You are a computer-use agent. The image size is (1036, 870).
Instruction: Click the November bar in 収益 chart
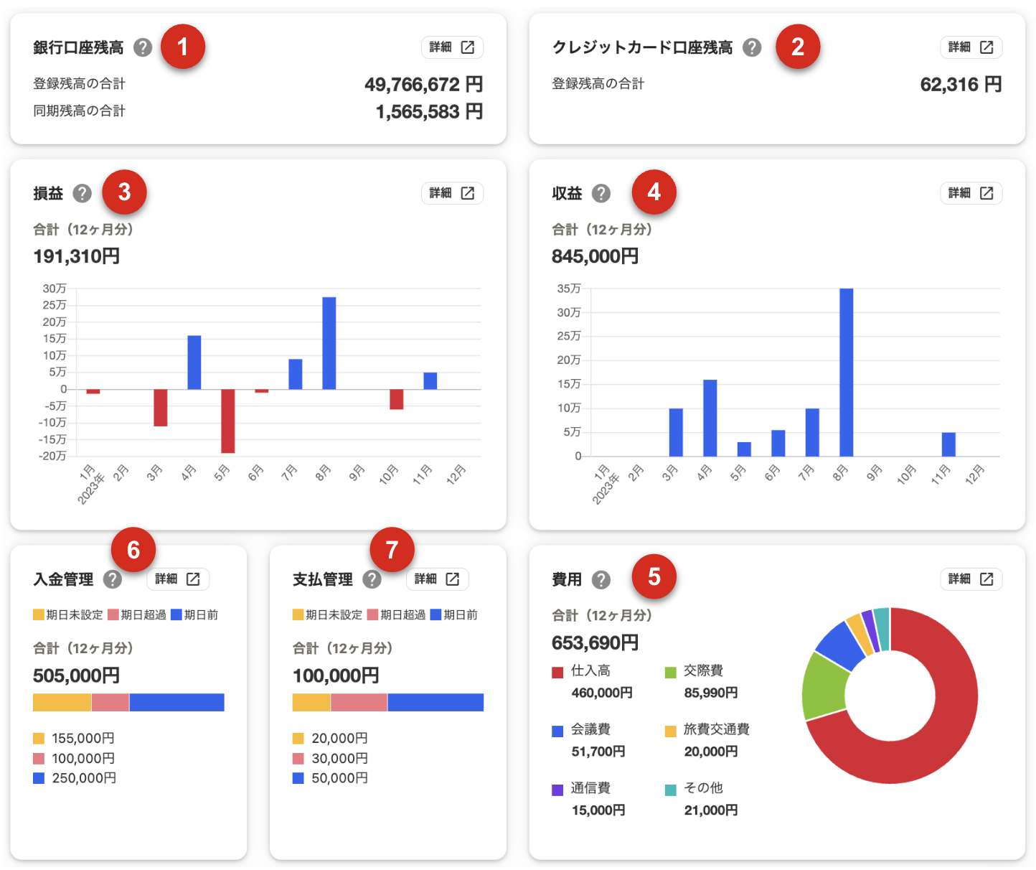pyautogui.click(x=948, y=444)
